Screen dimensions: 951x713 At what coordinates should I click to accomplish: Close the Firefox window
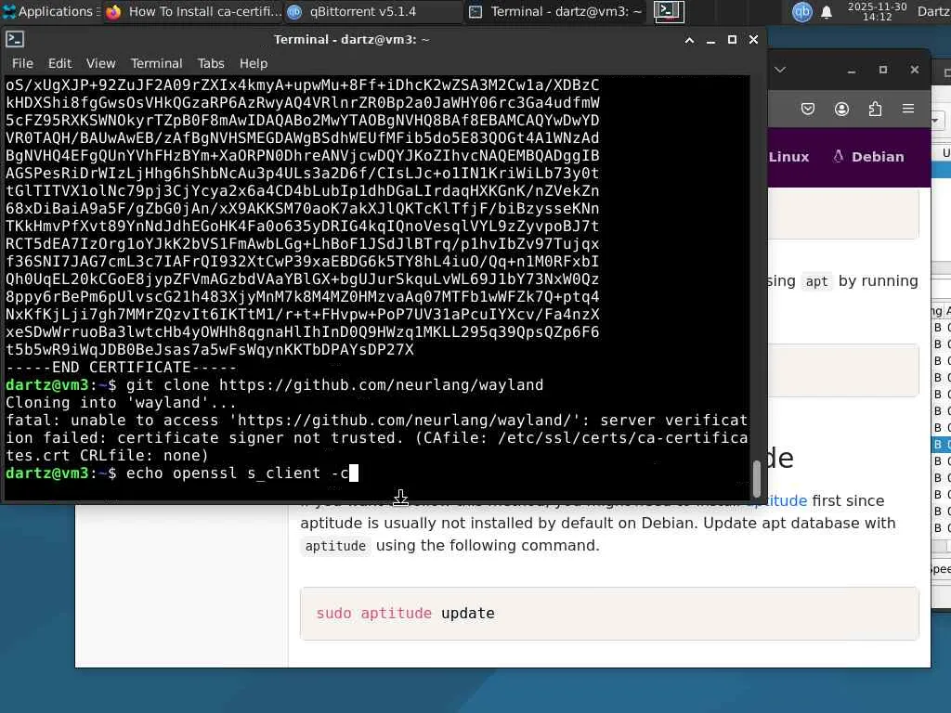[915, 70]
